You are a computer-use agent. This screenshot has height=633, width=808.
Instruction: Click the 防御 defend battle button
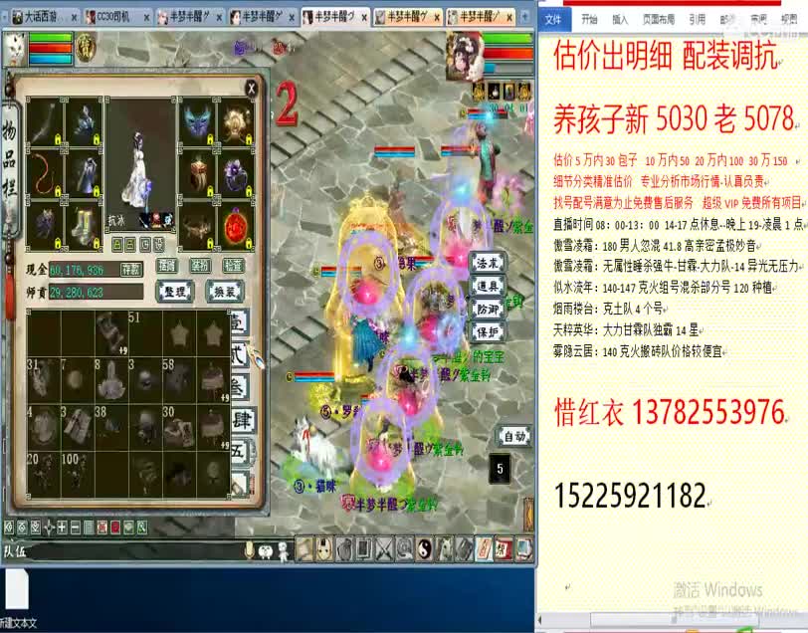[488, 310]
